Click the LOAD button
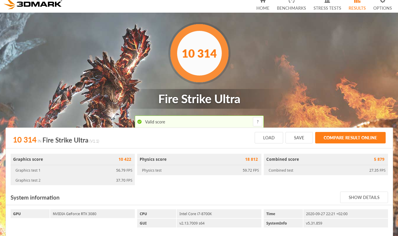The height and width of the screenshot is (236, 398). click(268, 138)
